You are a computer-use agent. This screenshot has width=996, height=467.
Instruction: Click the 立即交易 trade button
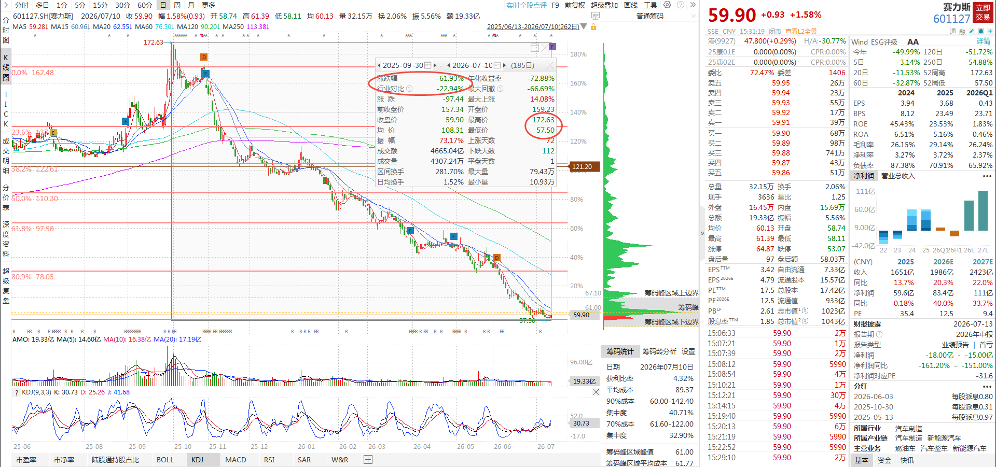point(984,12)
